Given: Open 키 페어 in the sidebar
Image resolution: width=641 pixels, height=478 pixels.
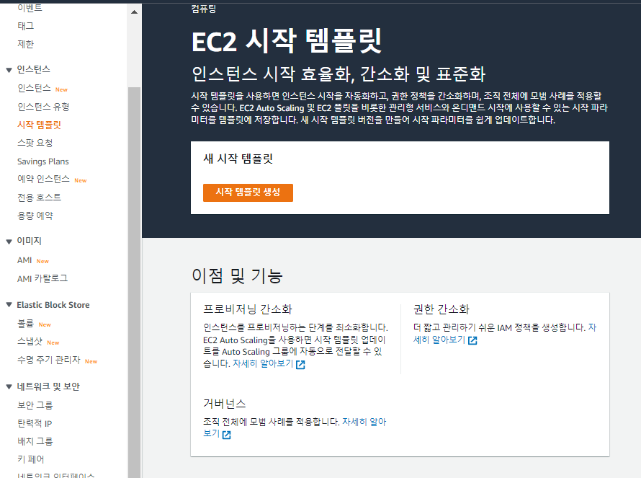Looking at the screenshot, I should tap(31, 459).
